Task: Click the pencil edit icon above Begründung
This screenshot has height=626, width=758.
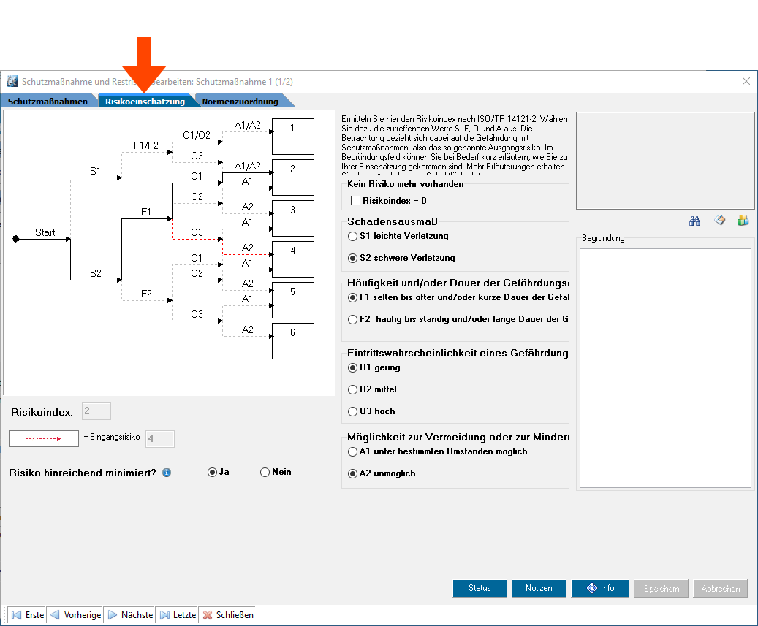Action: pyautogui.click(x=719, y=221)
